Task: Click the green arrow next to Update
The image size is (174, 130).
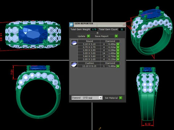Action: point(88,36)
